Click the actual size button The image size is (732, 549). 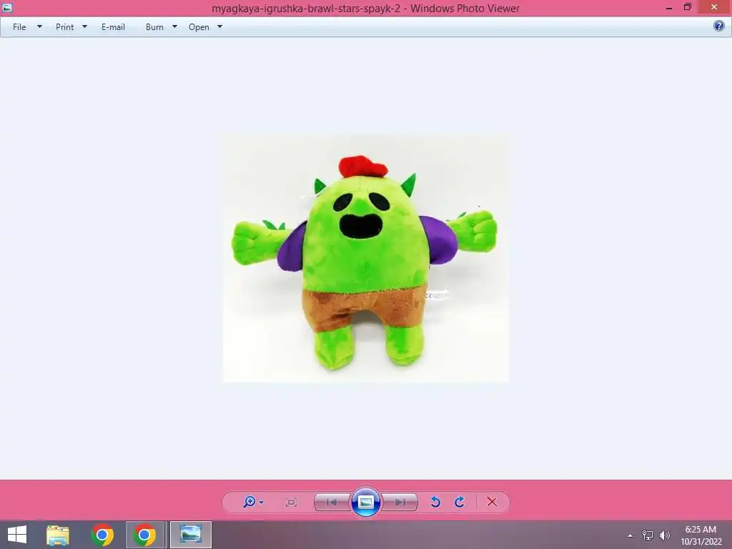292,503
